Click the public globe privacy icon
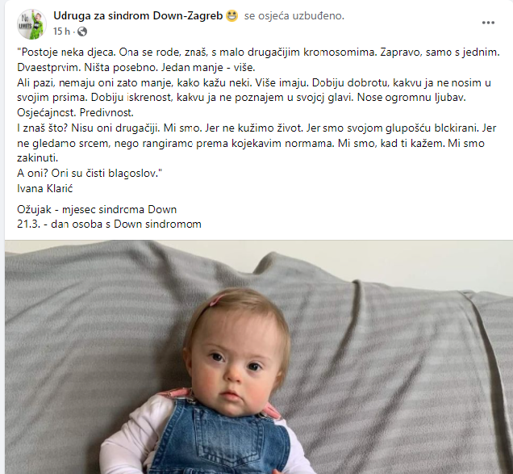The height and width of the screenshot is (474, 513). pos(81,31)
